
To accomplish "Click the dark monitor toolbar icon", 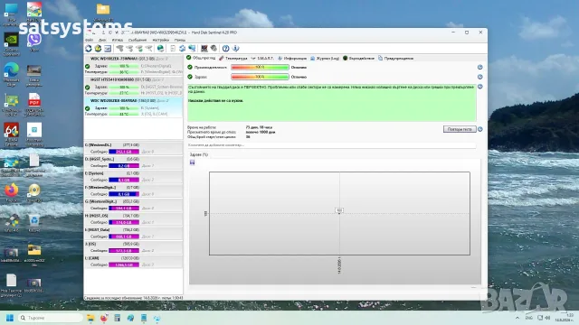I will pyautogui.click(x=204, y=48).
